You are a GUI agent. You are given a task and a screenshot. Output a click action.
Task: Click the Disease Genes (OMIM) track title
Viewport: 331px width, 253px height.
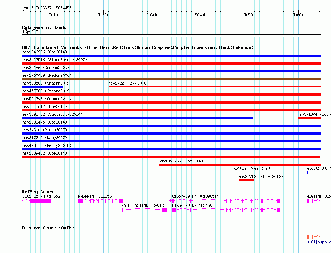pyautogui.click(x=48, y=228)
